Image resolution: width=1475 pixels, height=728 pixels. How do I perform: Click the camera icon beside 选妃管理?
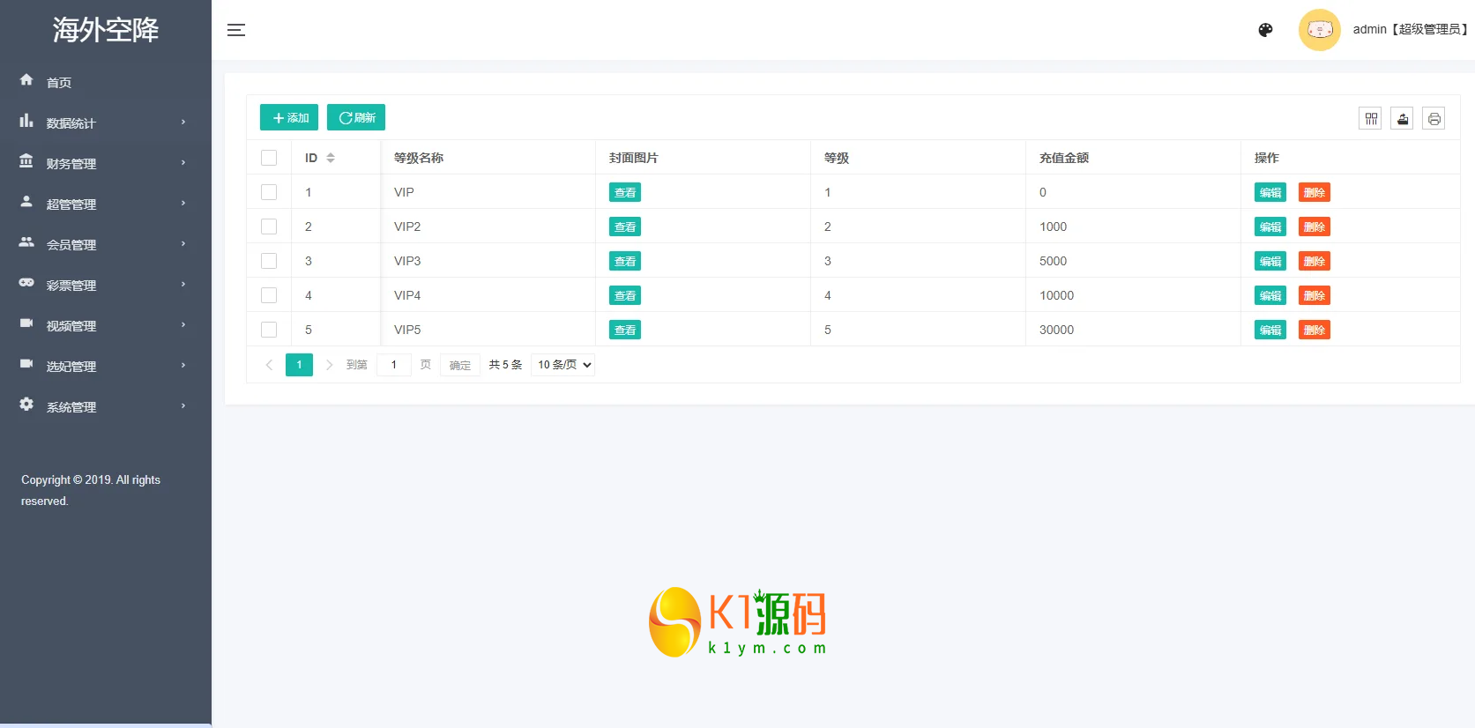coord(26,363)
